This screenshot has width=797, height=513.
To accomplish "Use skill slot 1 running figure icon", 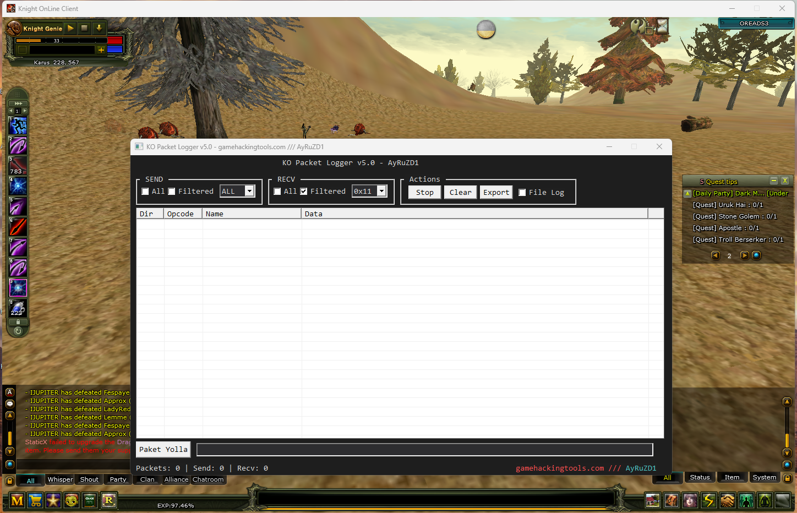I will click(18, 126).
